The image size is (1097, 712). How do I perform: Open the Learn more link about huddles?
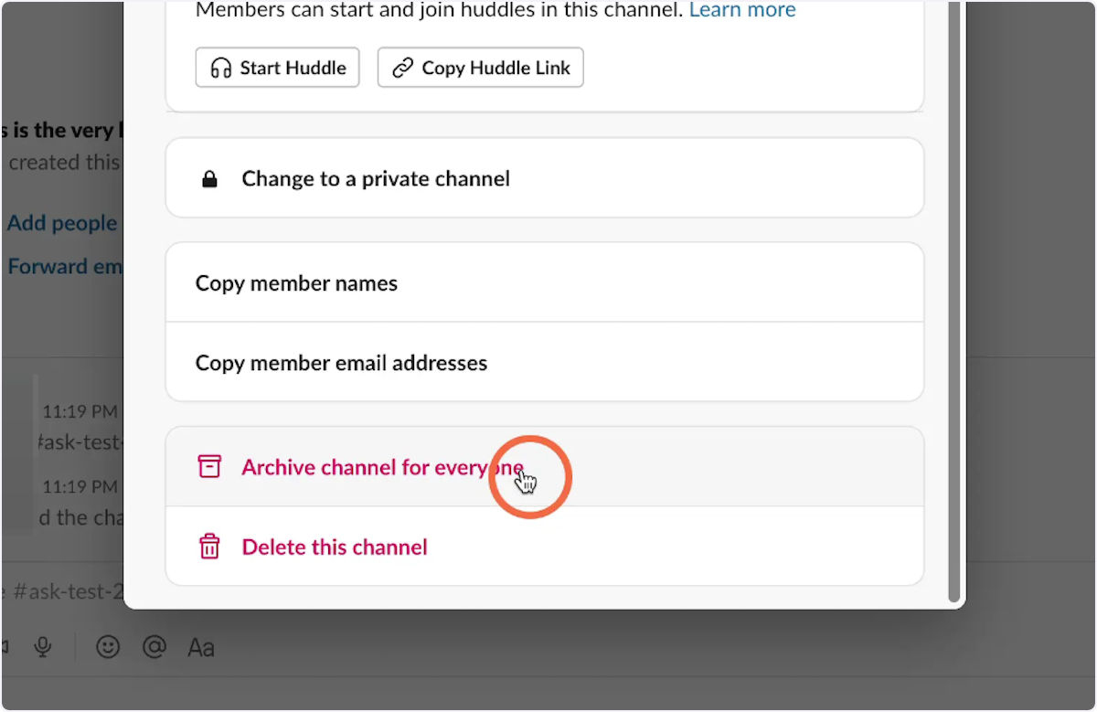742,10
